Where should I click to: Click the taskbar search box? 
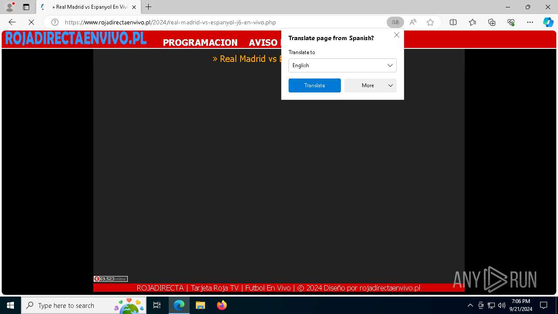pos(83,305)
